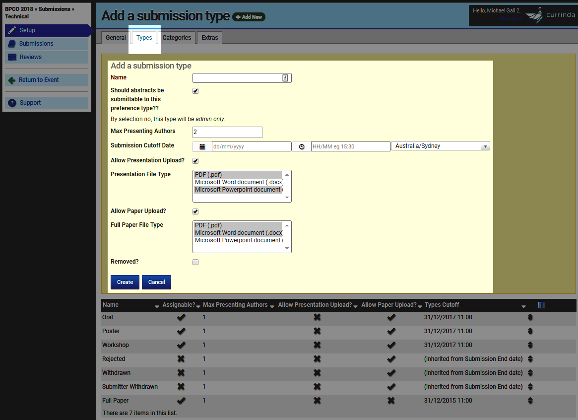Viewport: 578px width, 420px height.
Task: Switch to the General tab
Action: [x=116, y=38]
